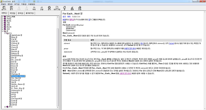Select FileCopy 문 in tree
Image resolution: width=206 pixels, height=110 pixels.
pos(16,74)
